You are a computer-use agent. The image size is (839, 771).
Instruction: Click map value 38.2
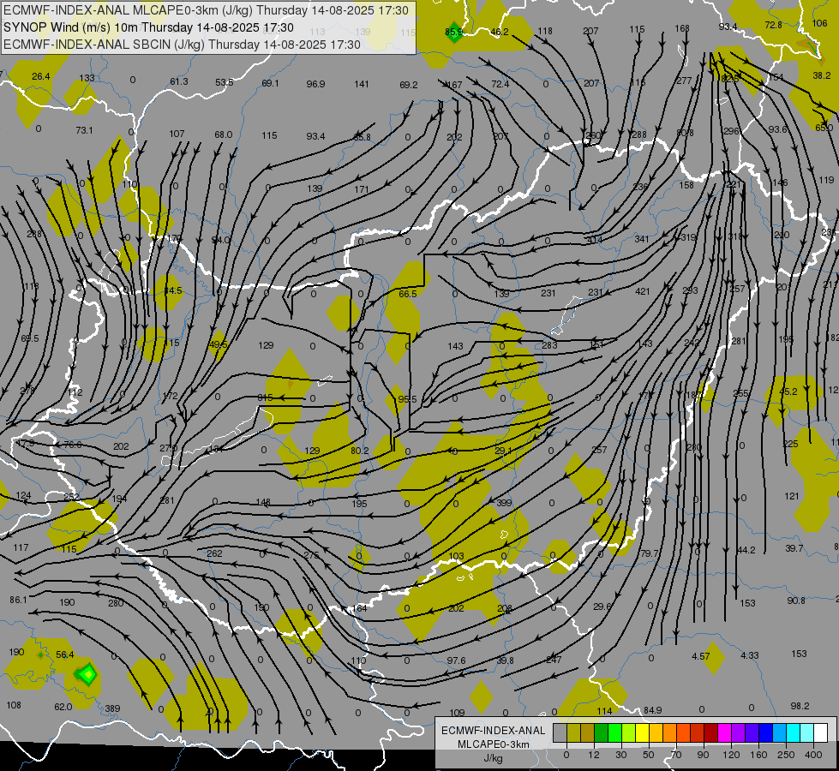click(821, 75)
